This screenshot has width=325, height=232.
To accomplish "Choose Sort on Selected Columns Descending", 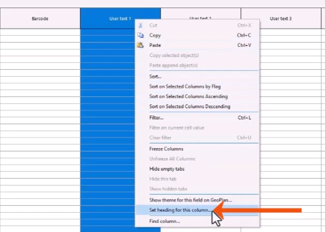I will tap(197, 107).
